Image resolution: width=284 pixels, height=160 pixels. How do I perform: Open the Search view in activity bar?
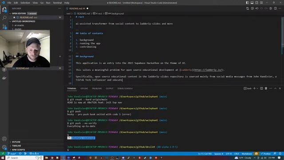(x=4, y=18)
